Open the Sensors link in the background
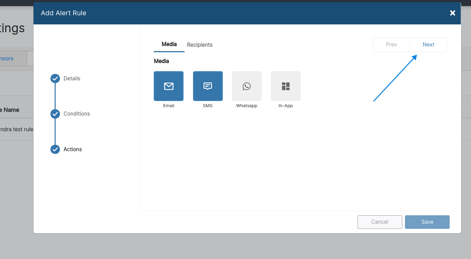Viewport: 471px width, 259px height. pos(7,58)
